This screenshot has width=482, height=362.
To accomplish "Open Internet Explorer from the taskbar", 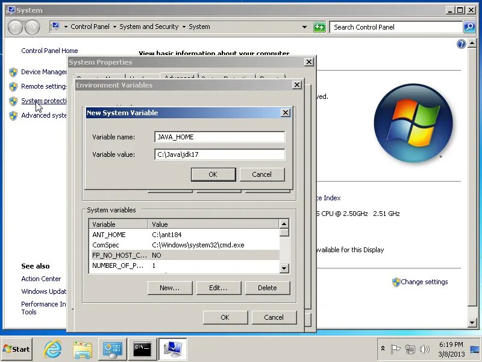I will click(52, 349).
